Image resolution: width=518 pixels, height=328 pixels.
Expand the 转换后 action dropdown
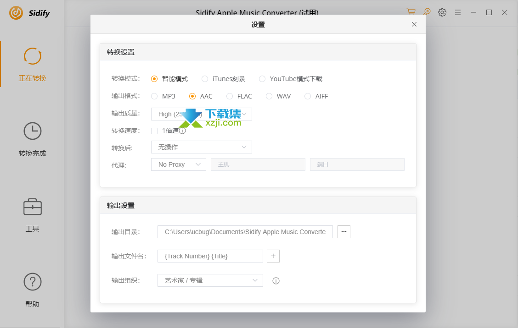coord(202,147)
